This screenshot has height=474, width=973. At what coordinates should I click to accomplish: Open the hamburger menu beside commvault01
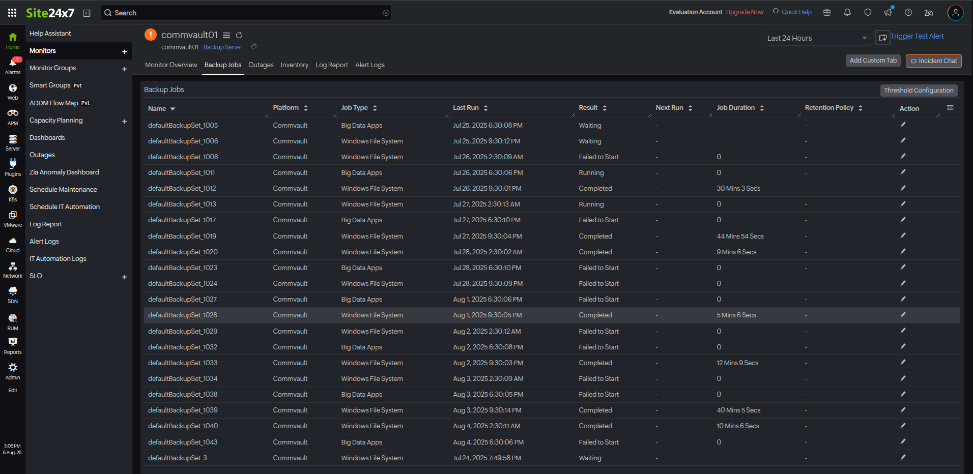226,35
